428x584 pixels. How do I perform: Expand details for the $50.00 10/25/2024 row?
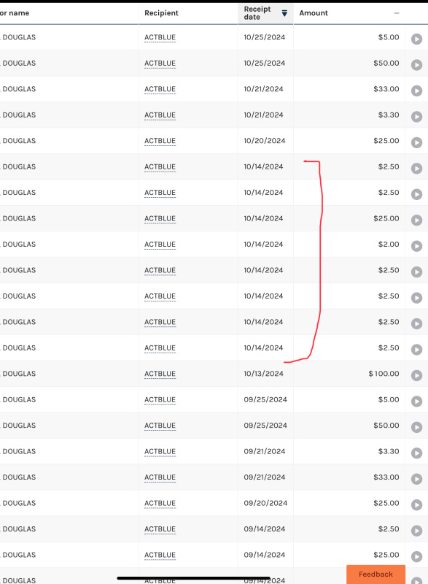pyautogui.click(x=416, y=65)
